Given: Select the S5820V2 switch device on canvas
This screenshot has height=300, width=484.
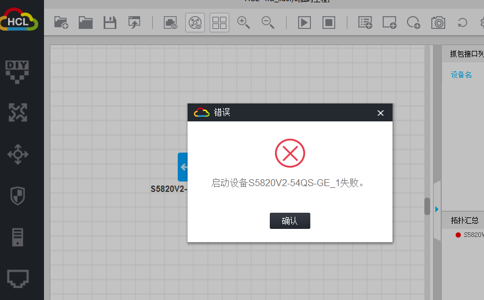Looking at the screenshot, I should (x=183, y=167).
